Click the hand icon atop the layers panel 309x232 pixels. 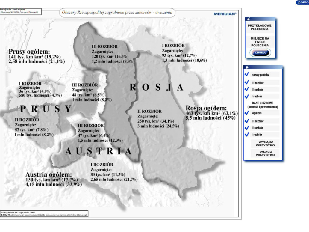(247, 67)
